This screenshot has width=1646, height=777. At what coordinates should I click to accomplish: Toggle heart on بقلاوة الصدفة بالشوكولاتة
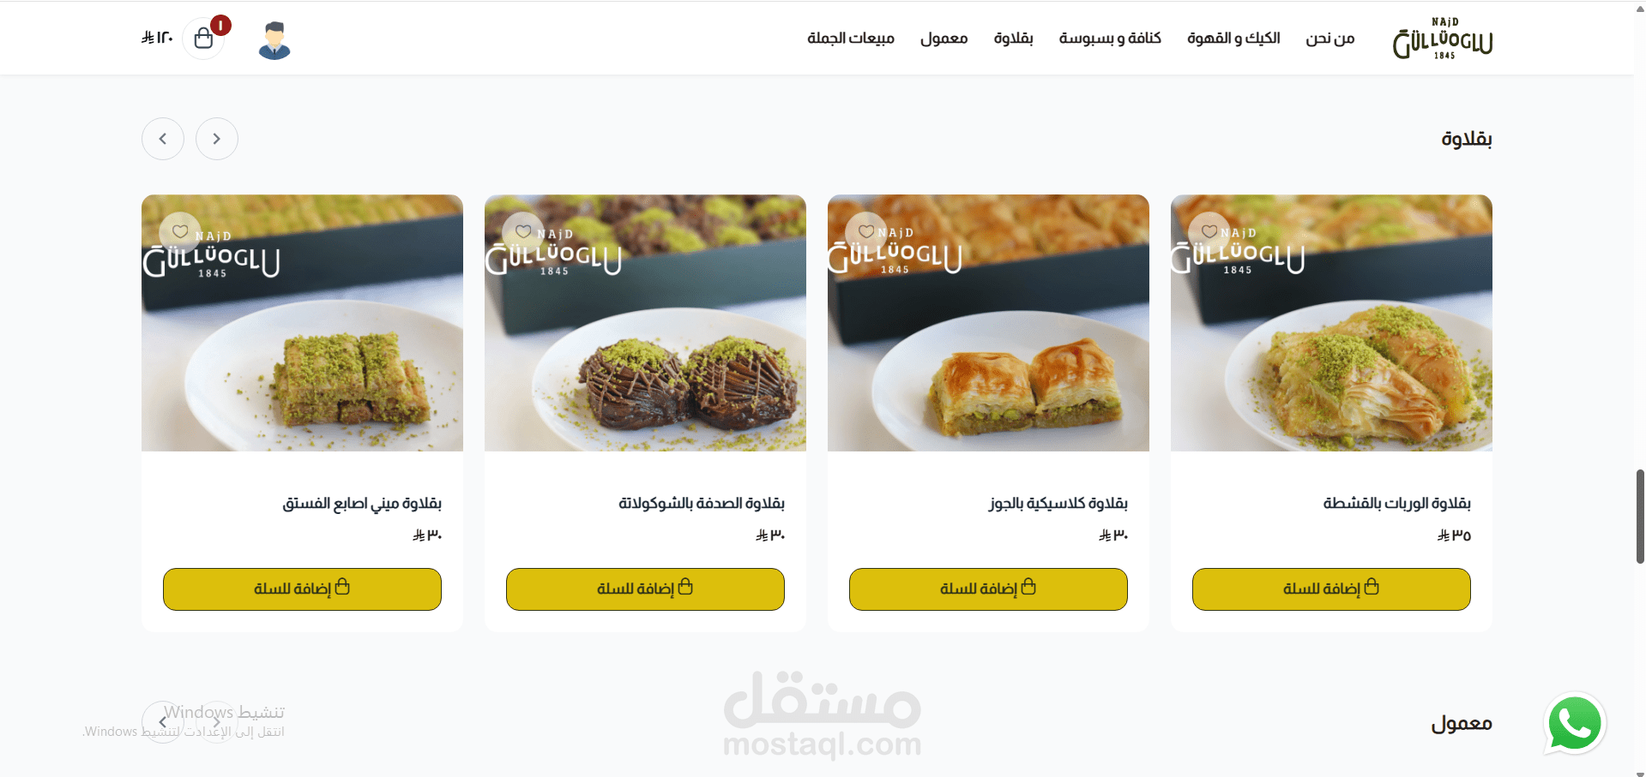pyautogui.click(x=523, y=232)
